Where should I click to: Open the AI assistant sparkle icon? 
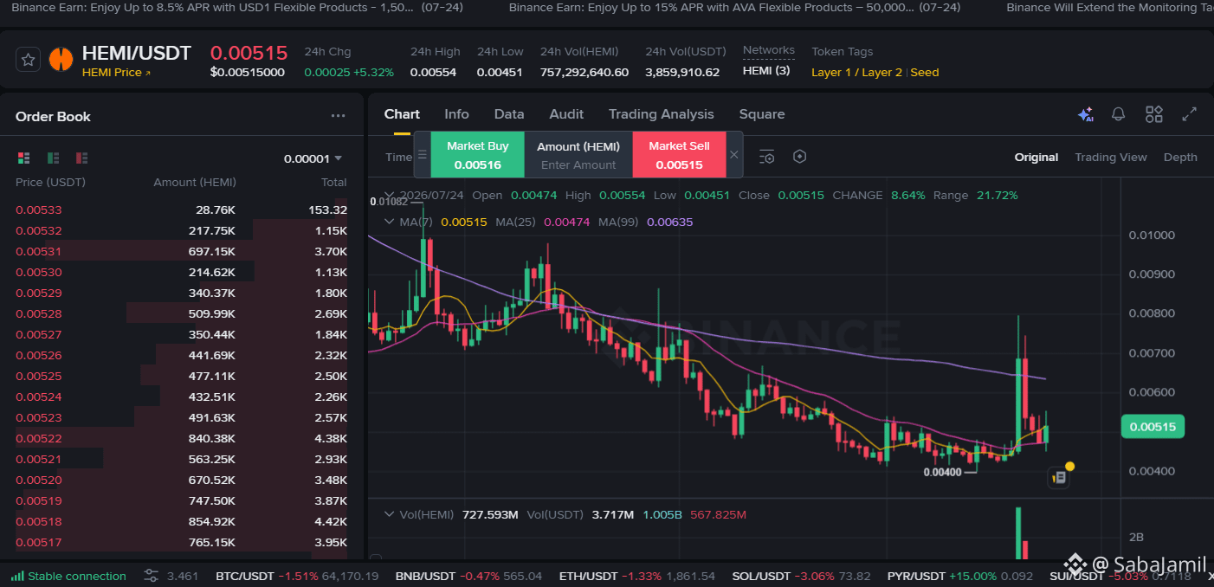[1085, 114]
